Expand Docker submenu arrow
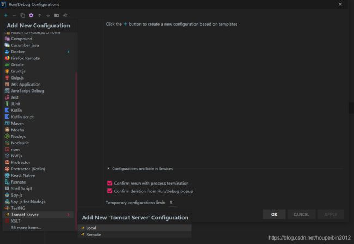 coord(68,52)
